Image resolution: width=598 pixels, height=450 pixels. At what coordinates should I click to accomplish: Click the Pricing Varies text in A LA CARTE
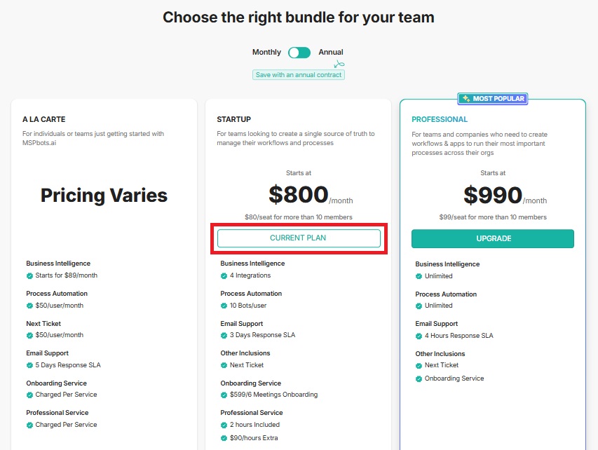(103, 195)
